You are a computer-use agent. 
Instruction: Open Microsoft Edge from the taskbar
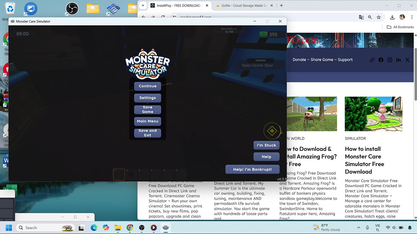94,227
